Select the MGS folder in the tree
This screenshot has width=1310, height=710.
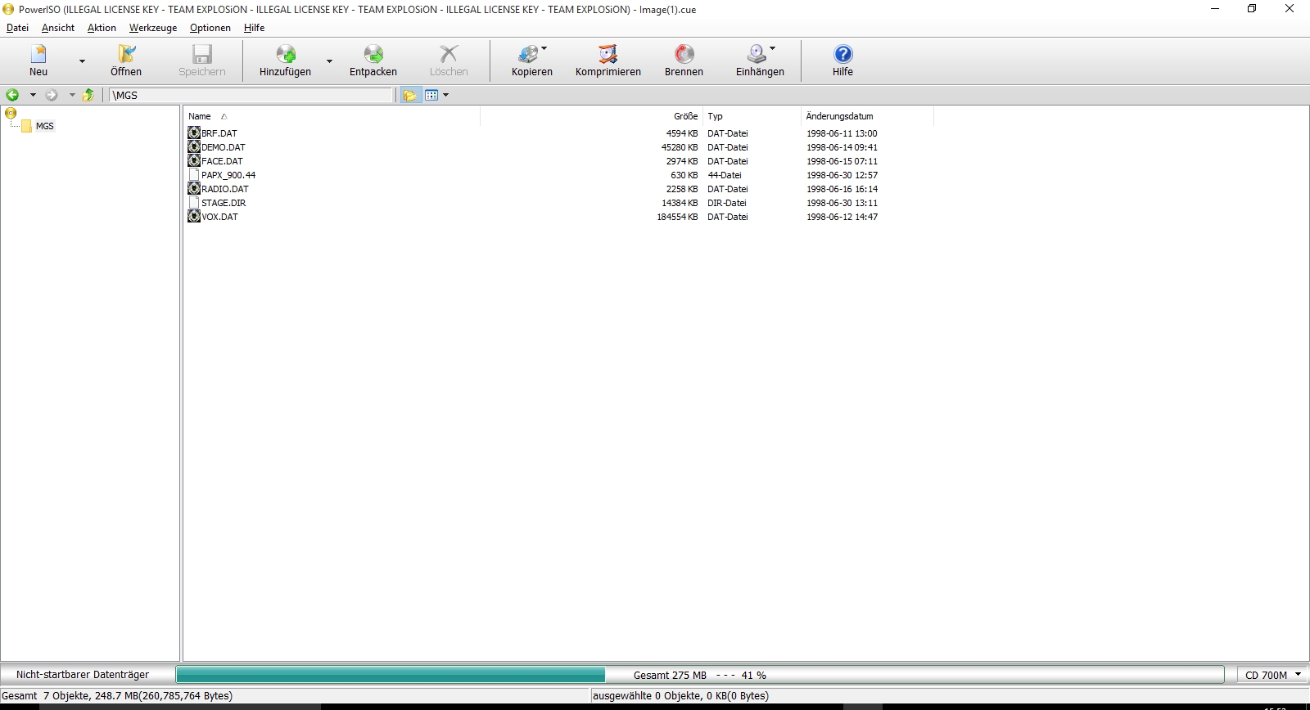44,126
